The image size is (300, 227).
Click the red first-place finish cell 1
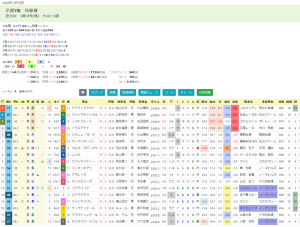[2, 108]
